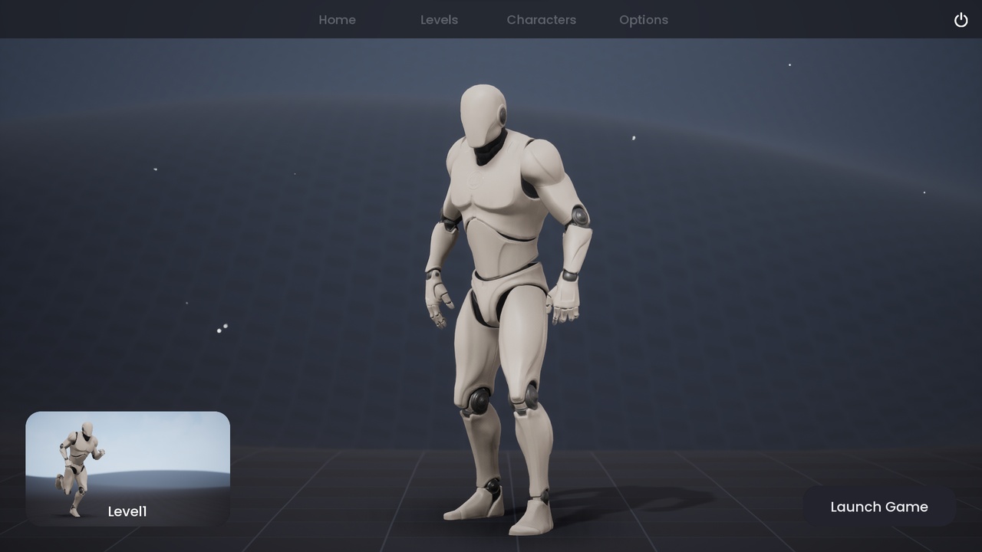982x552 pixels.
Task: Click the mannequin character in the viewport
Action: [508, 310]
